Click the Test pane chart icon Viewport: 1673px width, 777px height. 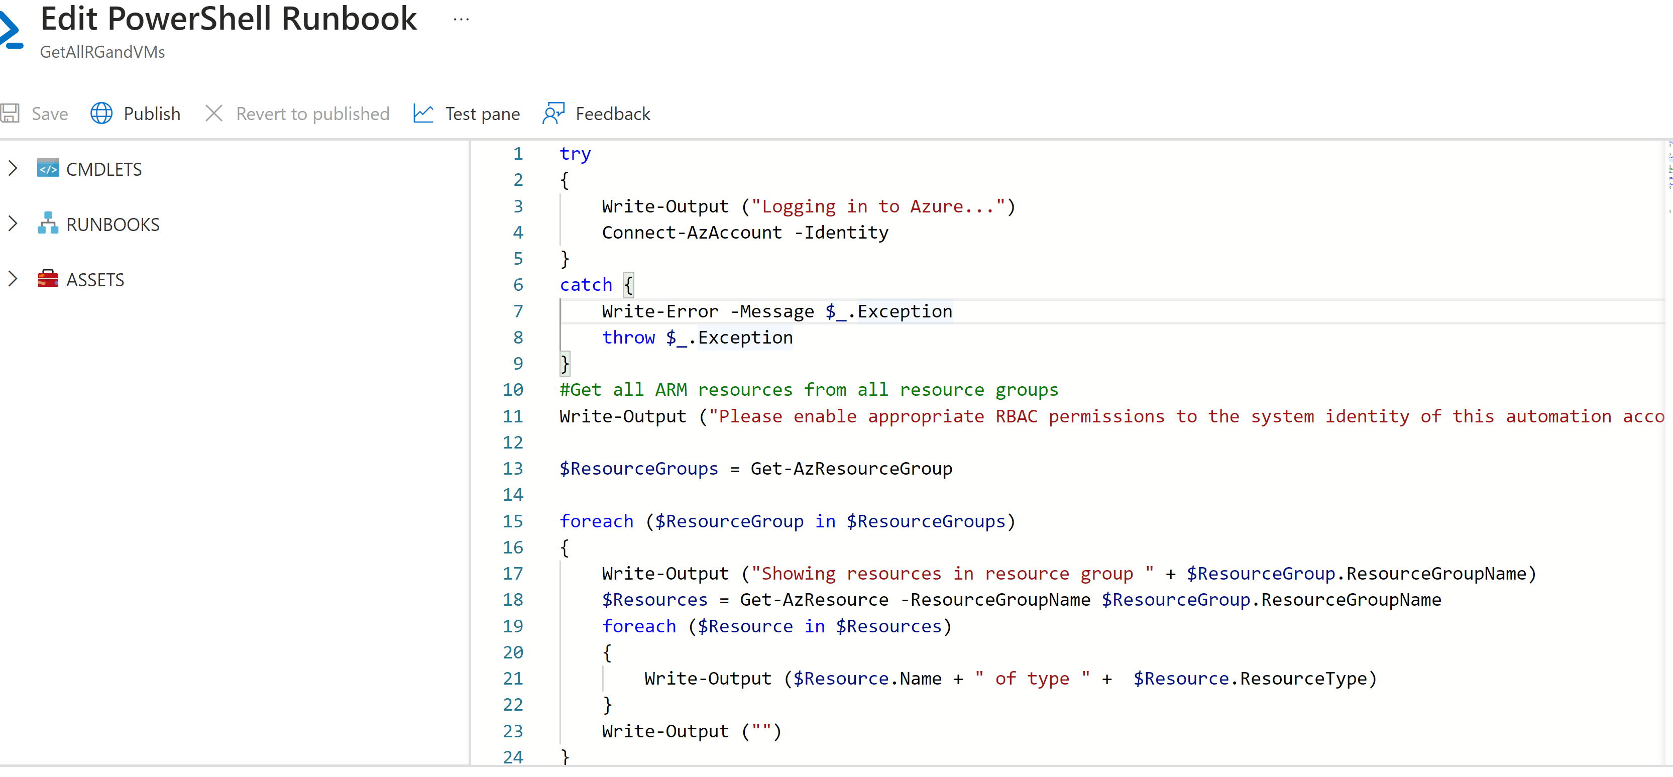[x=423, y=114]
